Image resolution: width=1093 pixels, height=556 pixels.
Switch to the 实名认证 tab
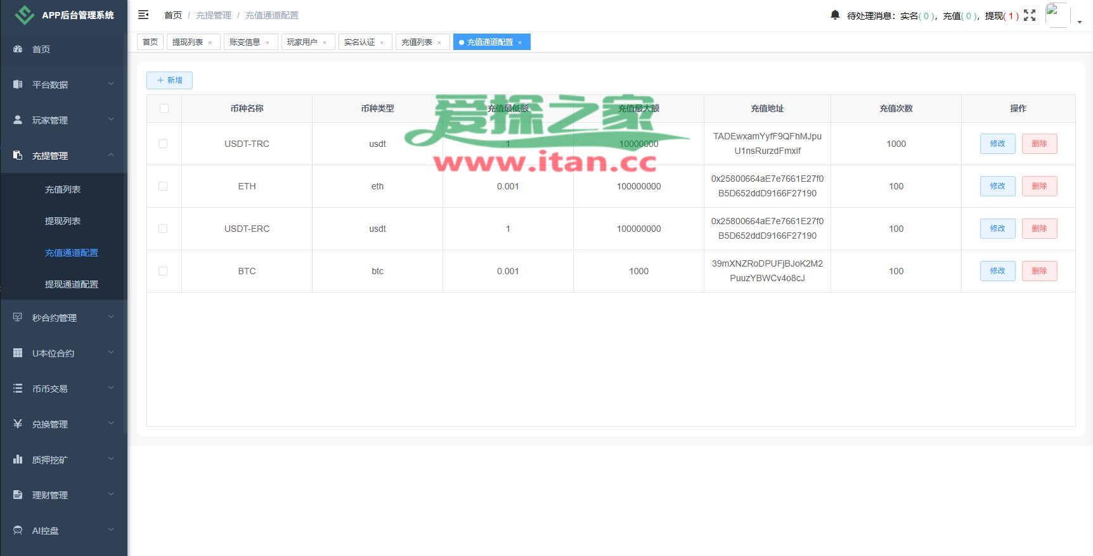point(359,42)
